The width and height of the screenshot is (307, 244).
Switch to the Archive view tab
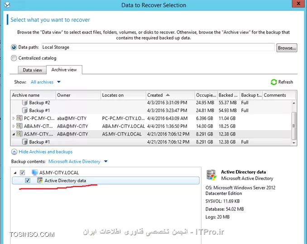coord(64,70)
